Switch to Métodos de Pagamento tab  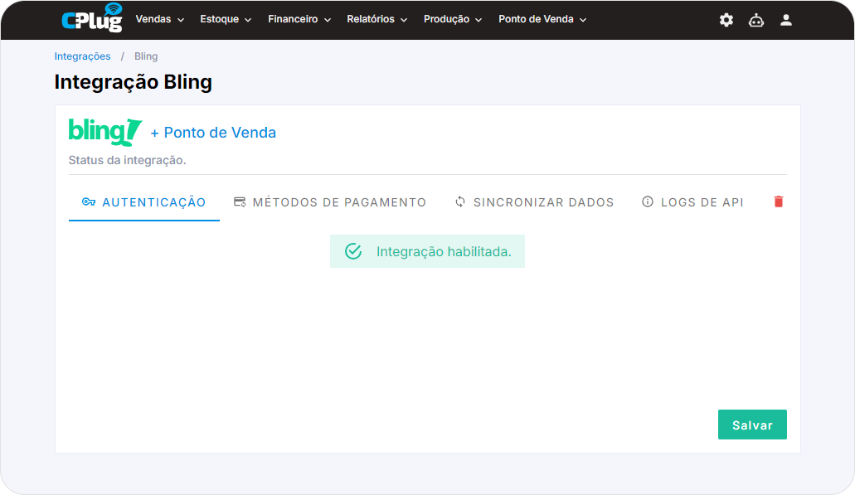(330, 202)
